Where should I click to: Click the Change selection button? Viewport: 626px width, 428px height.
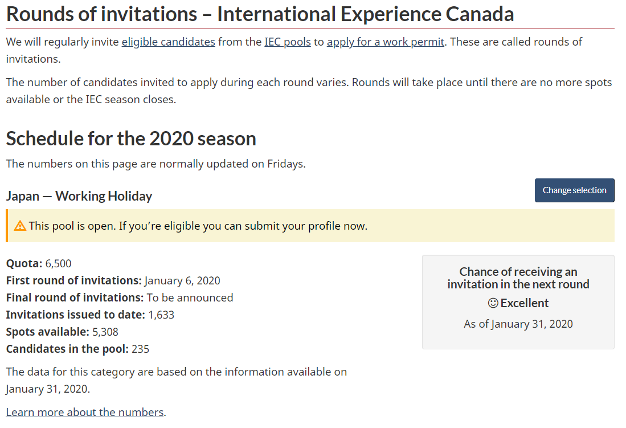[x=574, y=190]
